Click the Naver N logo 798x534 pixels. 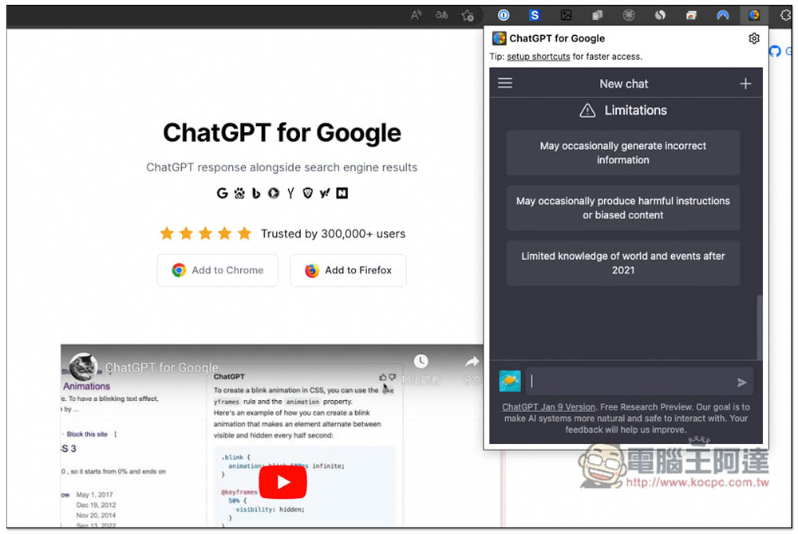click(342, 193)
